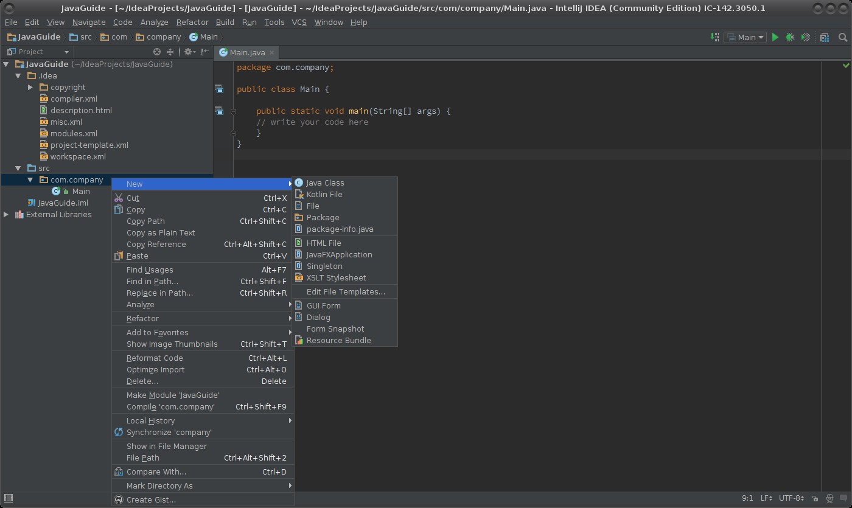Run with coverage icon in toolbar
This screenshot has height=508, width=852.
(x=806, y=37)
